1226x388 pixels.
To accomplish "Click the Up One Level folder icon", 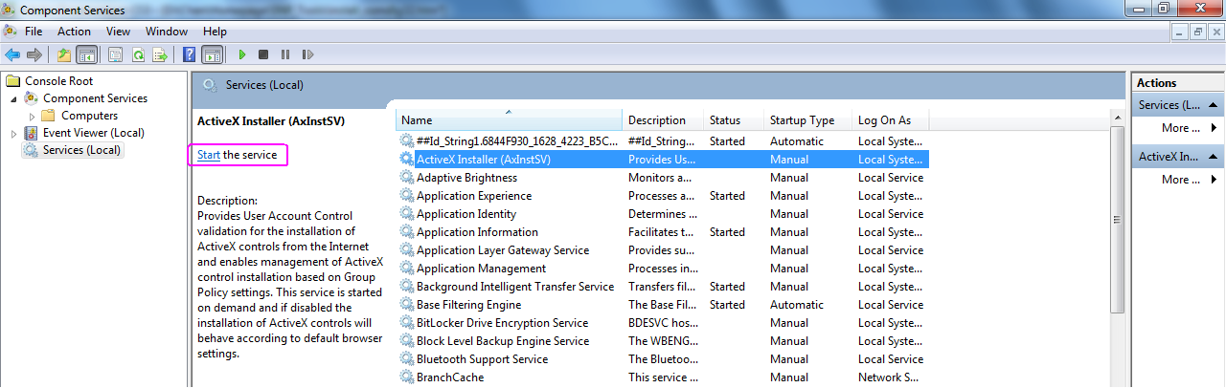I will (63, 55).
